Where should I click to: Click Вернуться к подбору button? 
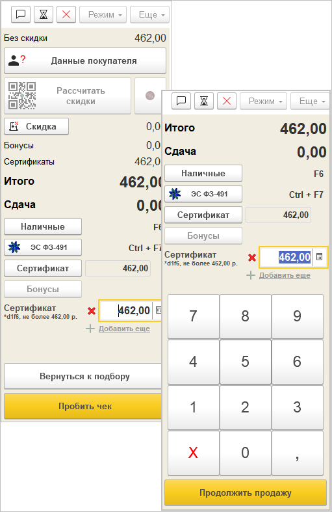click(84, 376)
